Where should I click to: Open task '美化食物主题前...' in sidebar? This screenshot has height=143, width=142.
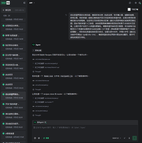tap(13, 116)
